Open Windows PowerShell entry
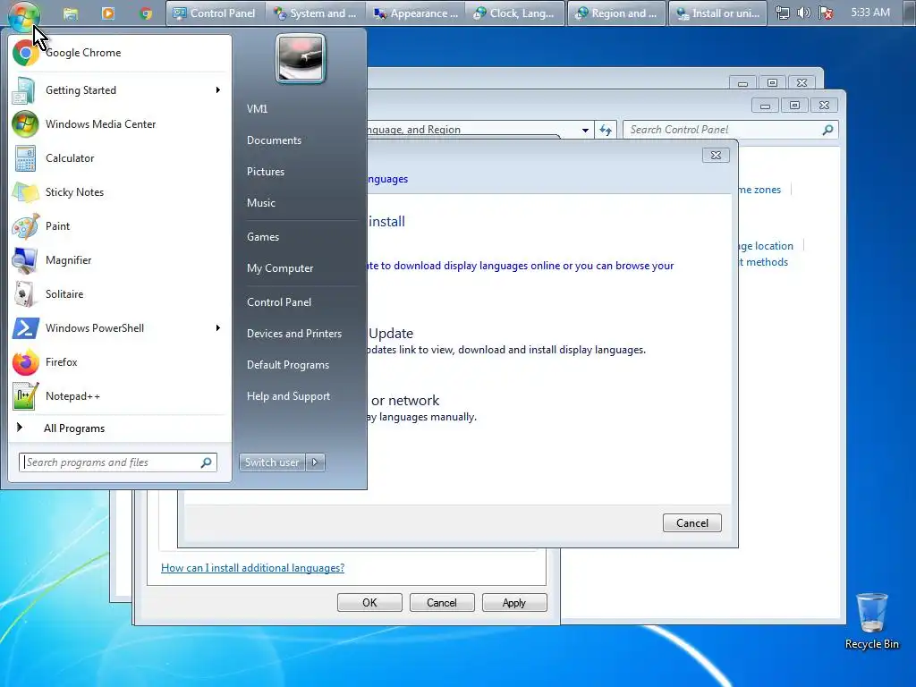This screenshot has height=687, width=916. (x=120, y=327)
